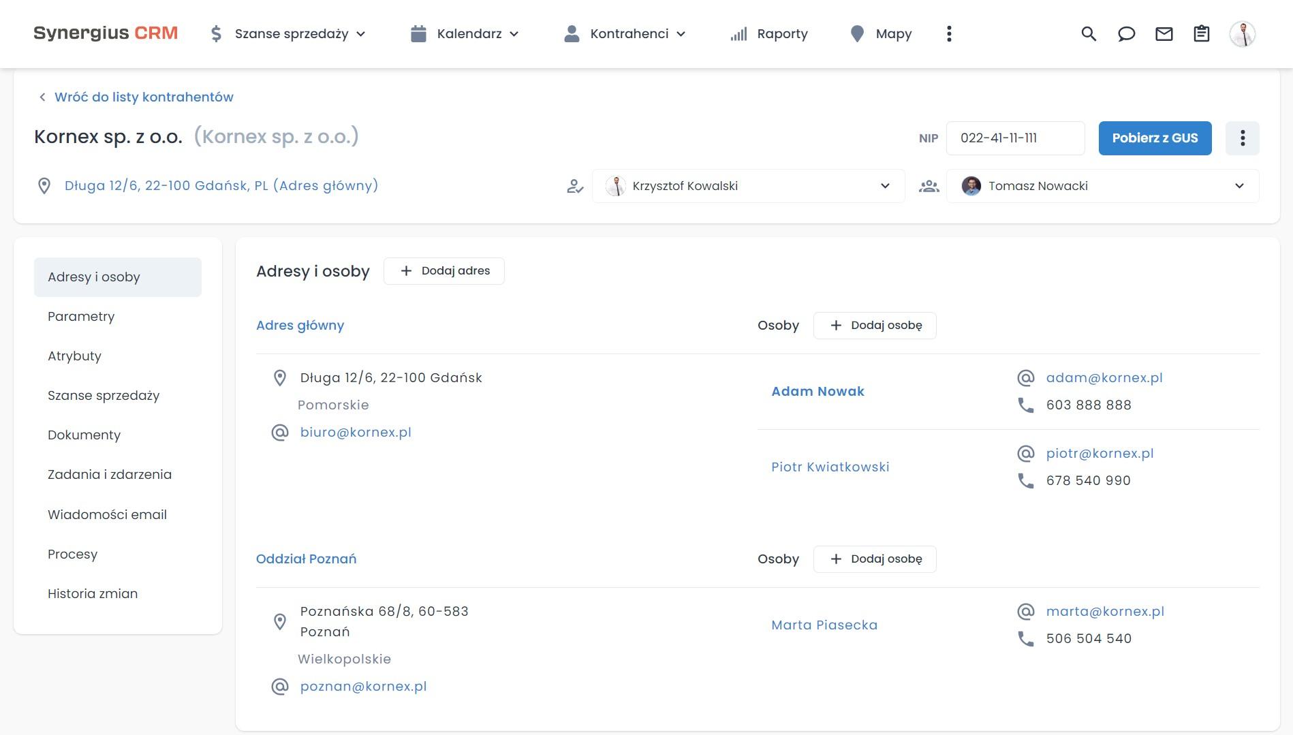Select the Adresy i osoby sidebar tab
Viewport: 1293px width, 735px height.
tap(118, 277)
